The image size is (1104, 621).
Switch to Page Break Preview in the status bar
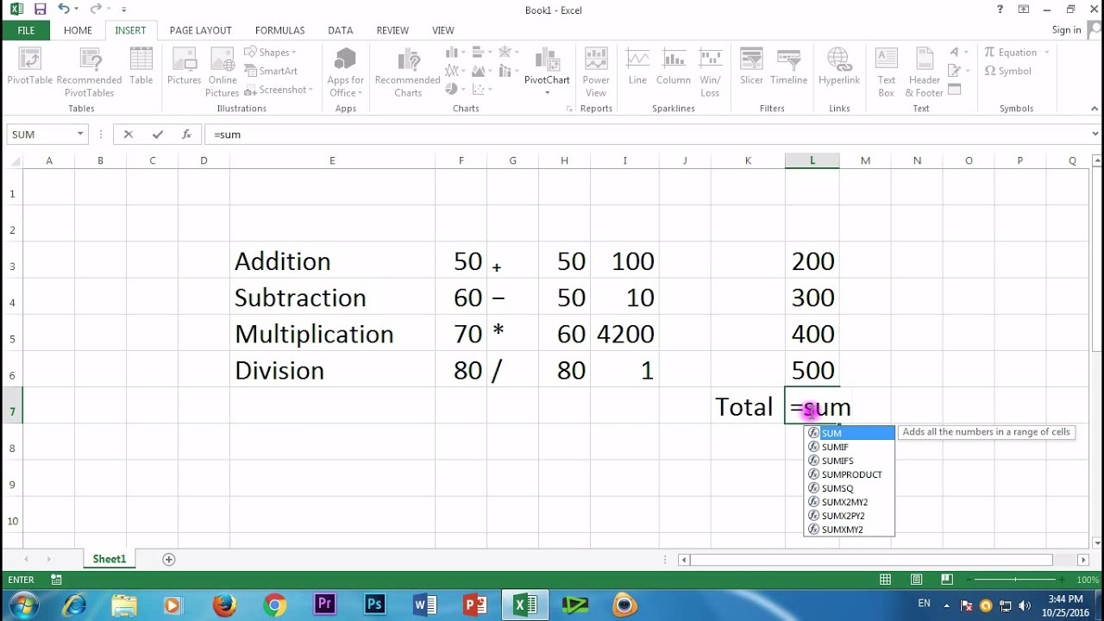(x=946, y=580)
